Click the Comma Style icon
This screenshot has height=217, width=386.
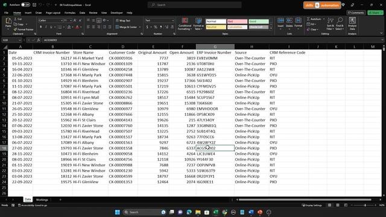161,27
